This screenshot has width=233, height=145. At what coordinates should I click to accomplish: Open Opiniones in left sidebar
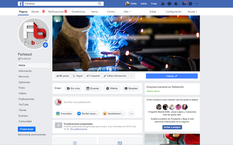coord(24,82)
